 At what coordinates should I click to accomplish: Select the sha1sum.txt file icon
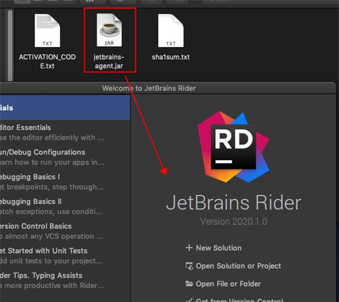(x=171, y=32)
